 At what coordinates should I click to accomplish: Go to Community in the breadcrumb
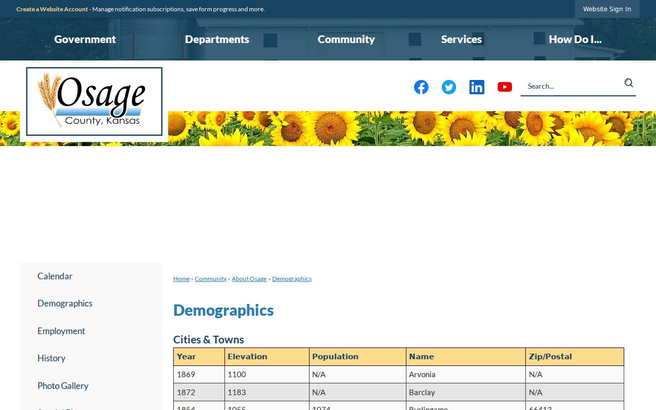211,279
